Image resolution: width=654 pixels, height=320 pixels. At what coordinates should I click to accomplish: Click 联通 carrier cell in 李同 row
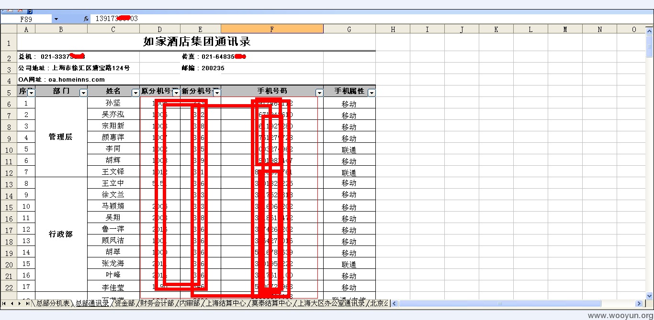pyautogui.click(x=350, y=149)
